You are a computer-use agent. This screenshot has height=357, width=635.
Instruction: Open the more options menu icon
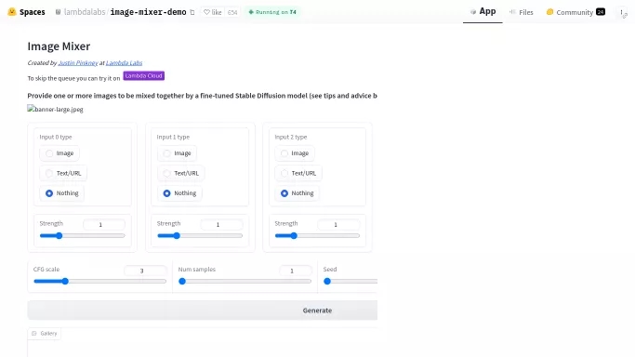click(622, 12)
